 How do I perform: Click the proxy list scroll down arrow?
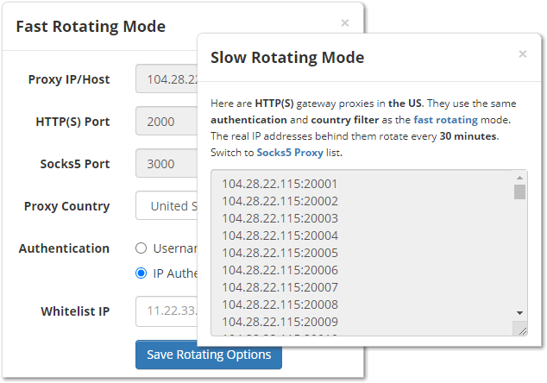tap(519, 313)
